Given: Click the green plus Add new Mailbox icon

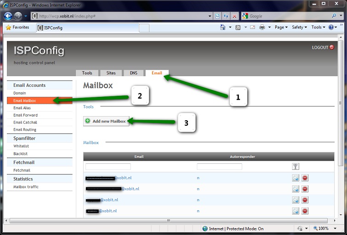Looking at the screenshot, I should point(88,121).
